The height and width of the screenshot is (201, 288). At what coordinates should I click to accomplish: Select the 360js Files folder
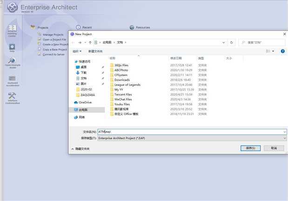(121, 65)
